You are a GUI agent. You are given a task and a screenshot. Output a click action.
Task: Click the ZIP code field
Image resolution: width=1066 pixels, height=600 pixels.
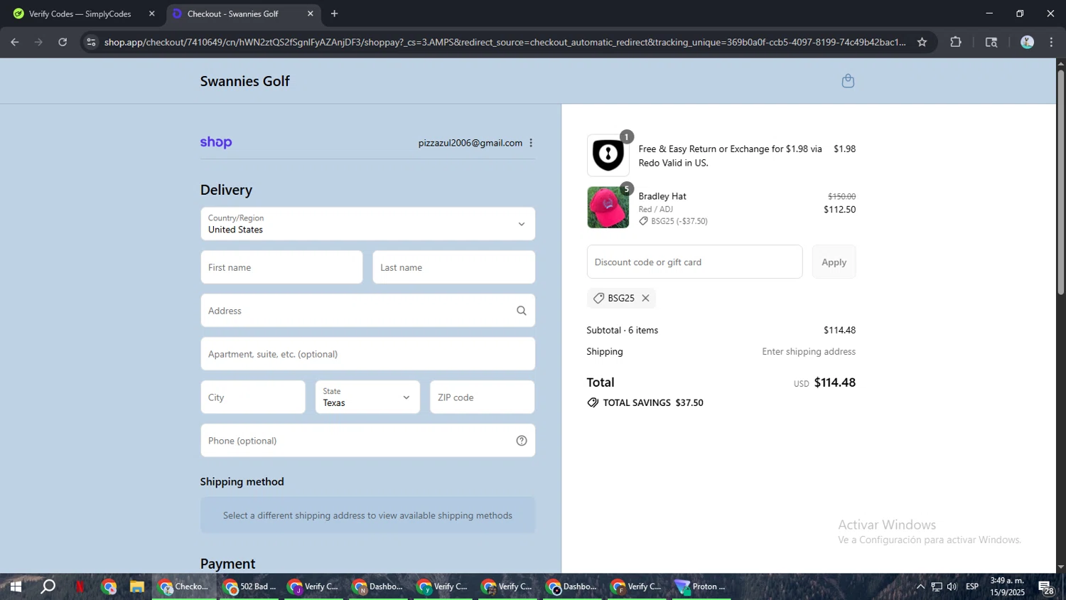[x=482, y=397]
